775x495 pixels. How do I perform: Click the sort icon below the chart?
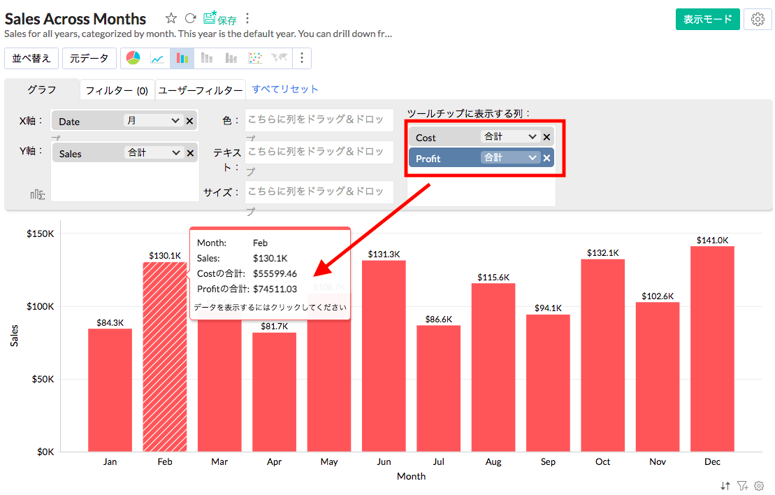(725, 485)
